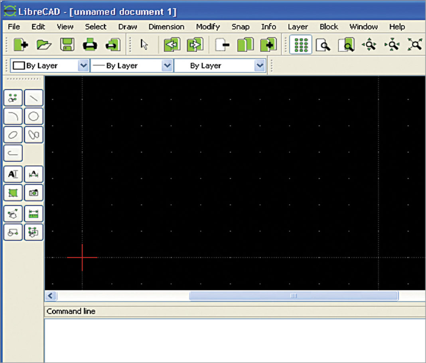Click the Save document toolbar button

pyautogui.click(x=67, y=45)
